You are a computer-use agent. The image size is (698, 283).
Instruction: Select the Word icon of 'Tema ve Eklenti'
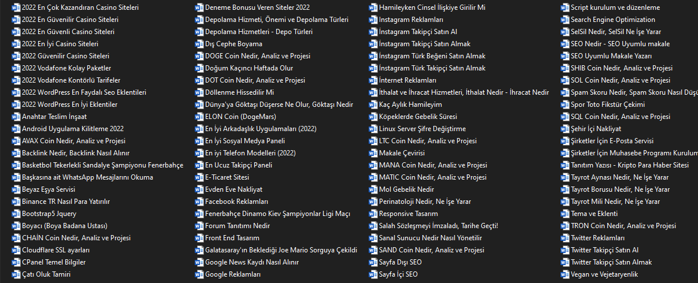[565, 214]
